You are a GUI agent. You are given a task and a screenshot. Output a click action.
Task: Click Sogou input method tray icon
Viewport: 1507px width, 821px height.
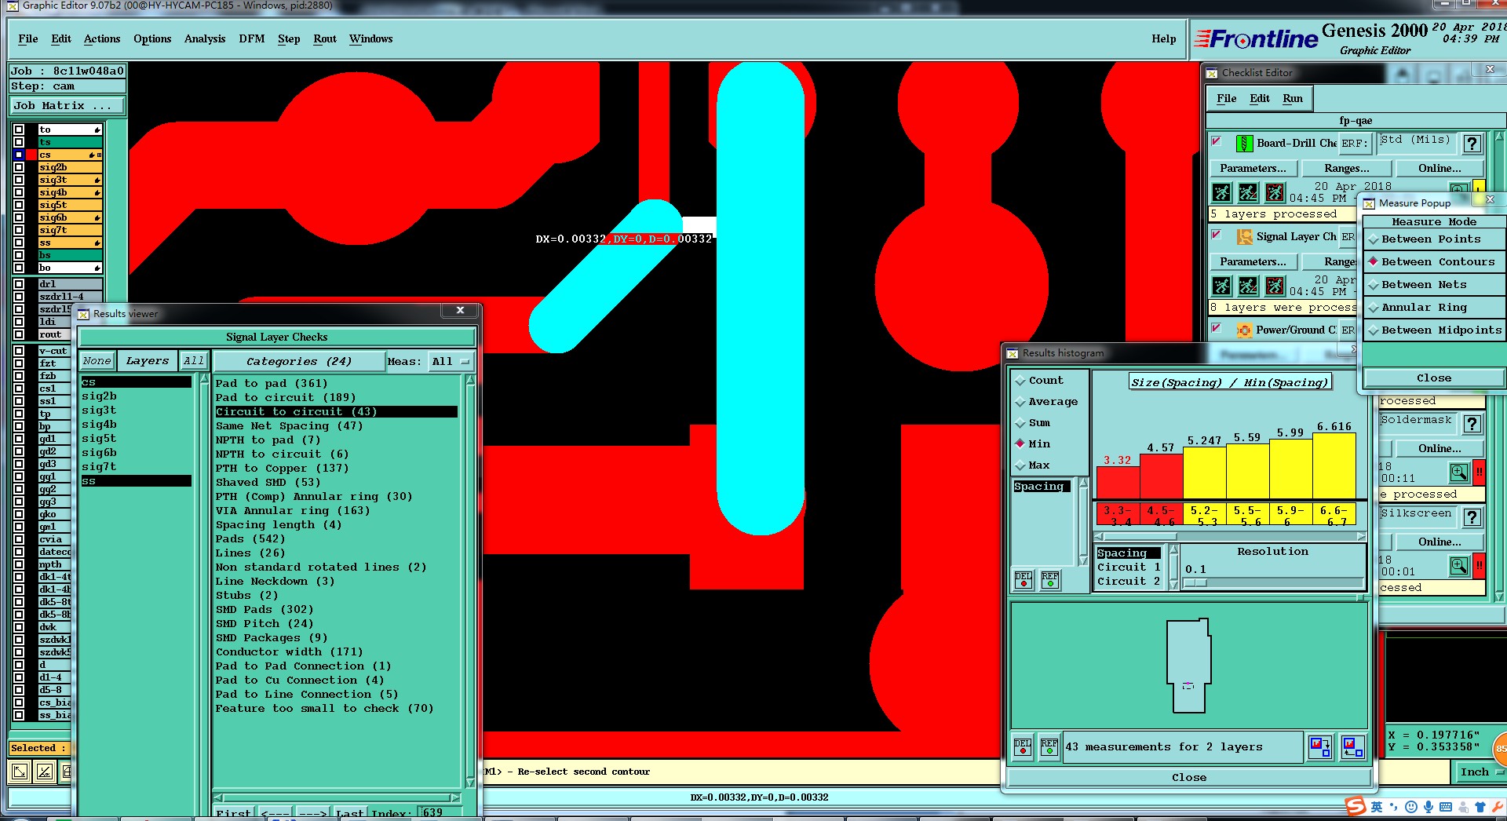(1356, 807)
